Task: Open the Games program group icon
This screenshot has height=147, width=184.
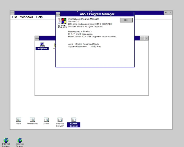Action: [46, 121]
